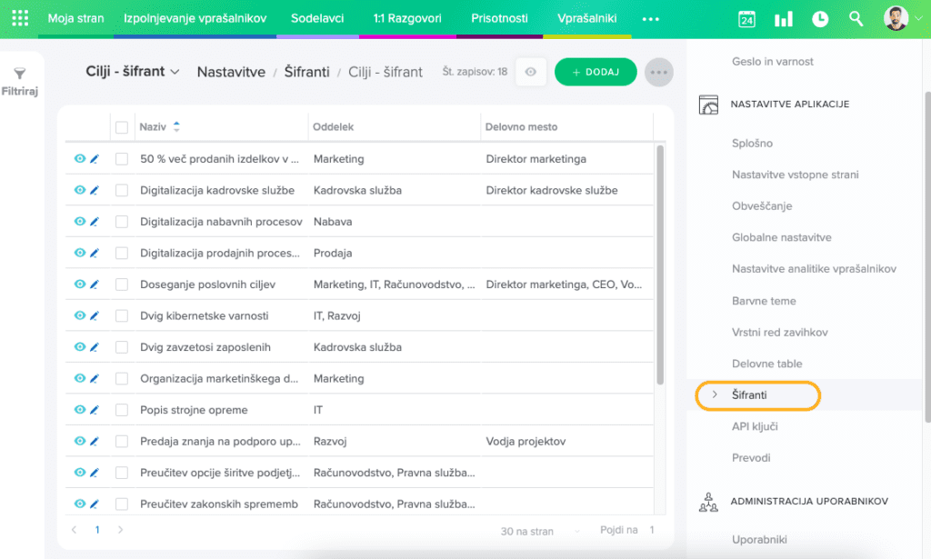This screenshot has height=559, width=931.
Task: Edit the Dvig kibernetske varnosti row pencil
Action: coord(94,315)
